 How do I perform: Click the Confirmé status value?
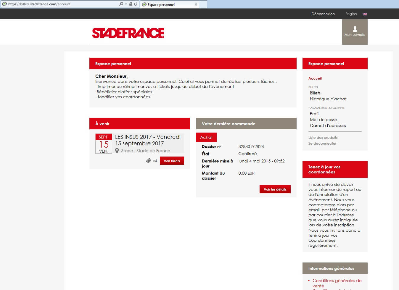point(247,154)
